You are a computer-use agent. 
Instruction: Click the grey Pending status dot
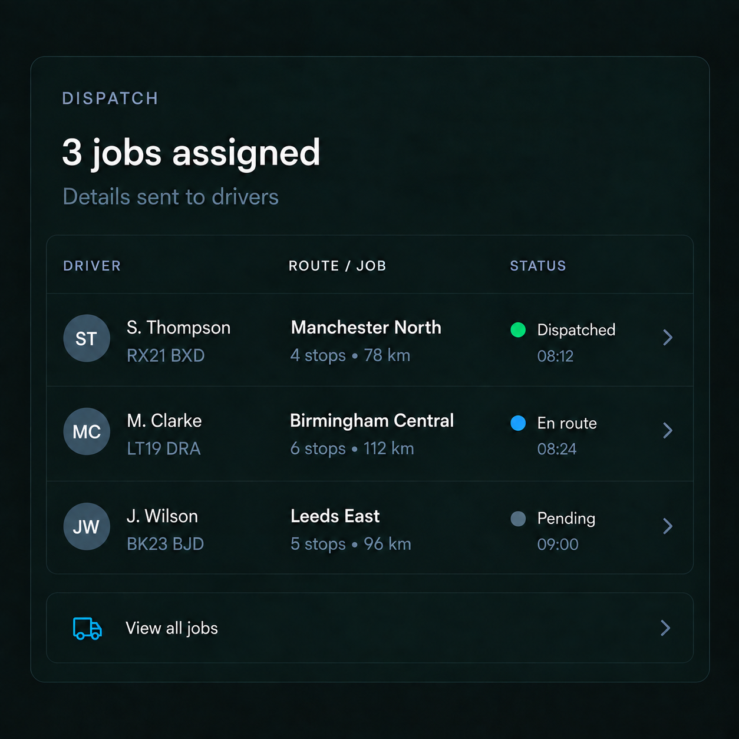point(518,519)
